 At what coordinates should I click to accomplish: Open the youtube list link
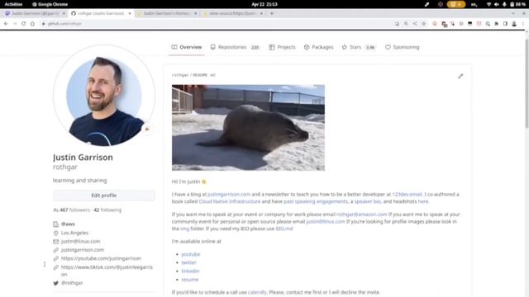pos(191,254)
